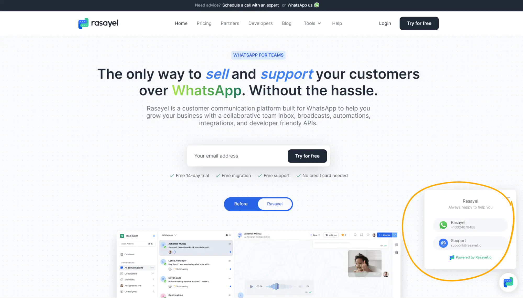The image size is (523, 298).
Task: Expand the Tools dropdown menu
Action: click(x=312, y=23)
